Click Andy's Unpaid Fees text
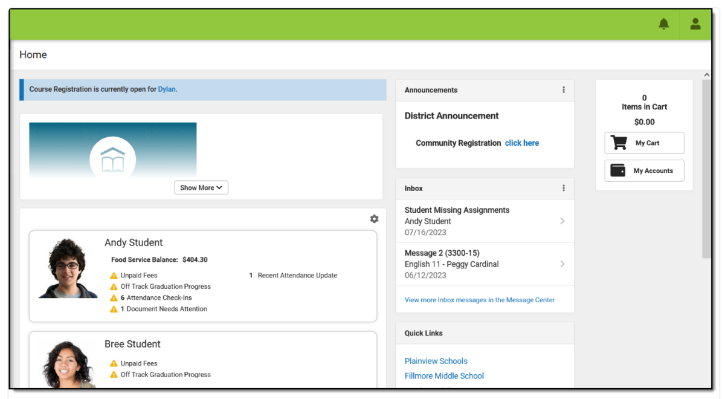Image resolution: width=725 pixels, height=399 pixels. pos(139,276)
